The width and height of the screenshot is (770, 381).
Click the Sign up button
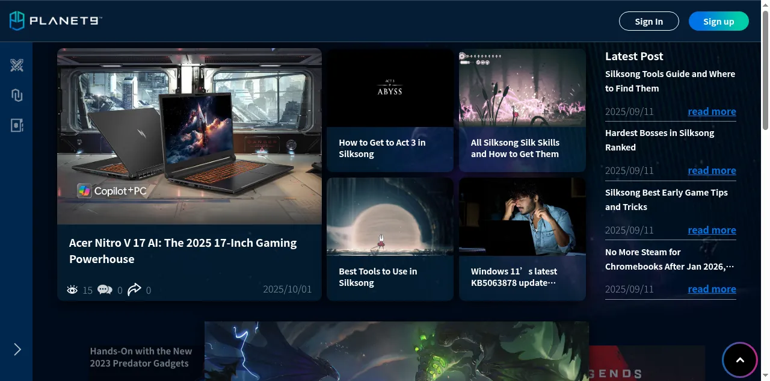pyautogui.click(x=719, y=21)
